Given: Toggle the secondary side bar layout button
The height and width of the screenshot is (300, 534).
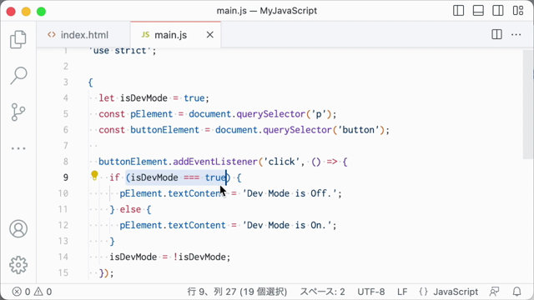Looking at the screenshot, I should click(x=498, y=11).
